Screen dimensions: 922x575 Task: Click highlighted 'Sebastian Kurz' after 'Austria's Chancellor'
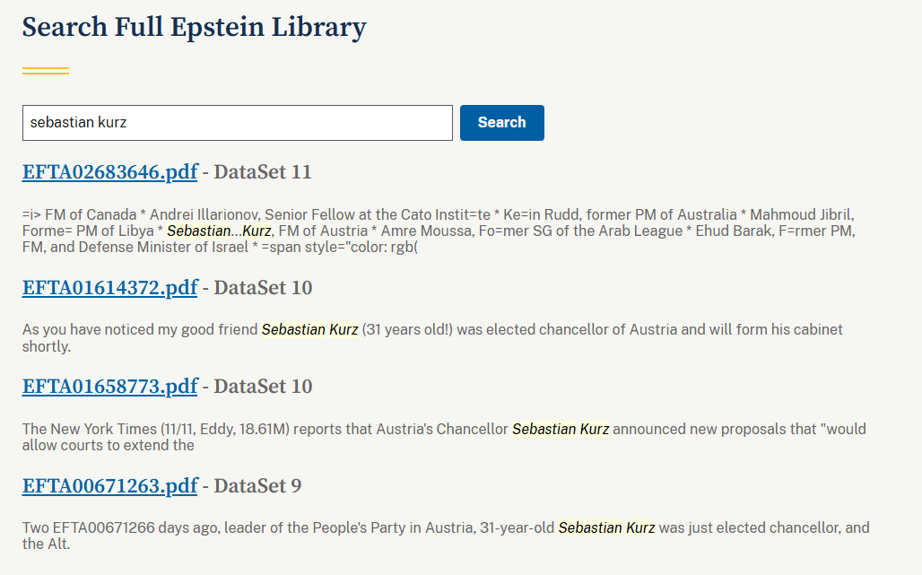(561, 430)
